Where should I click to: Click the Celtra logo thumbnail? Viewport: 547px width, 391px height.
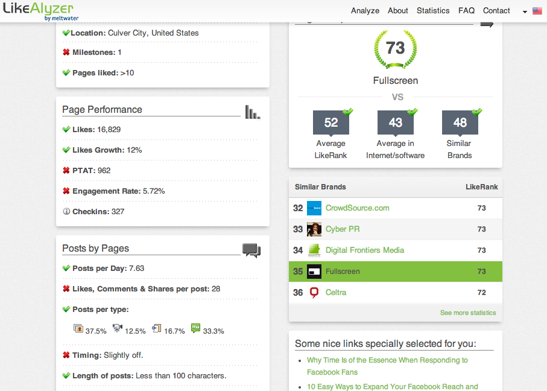314,292
